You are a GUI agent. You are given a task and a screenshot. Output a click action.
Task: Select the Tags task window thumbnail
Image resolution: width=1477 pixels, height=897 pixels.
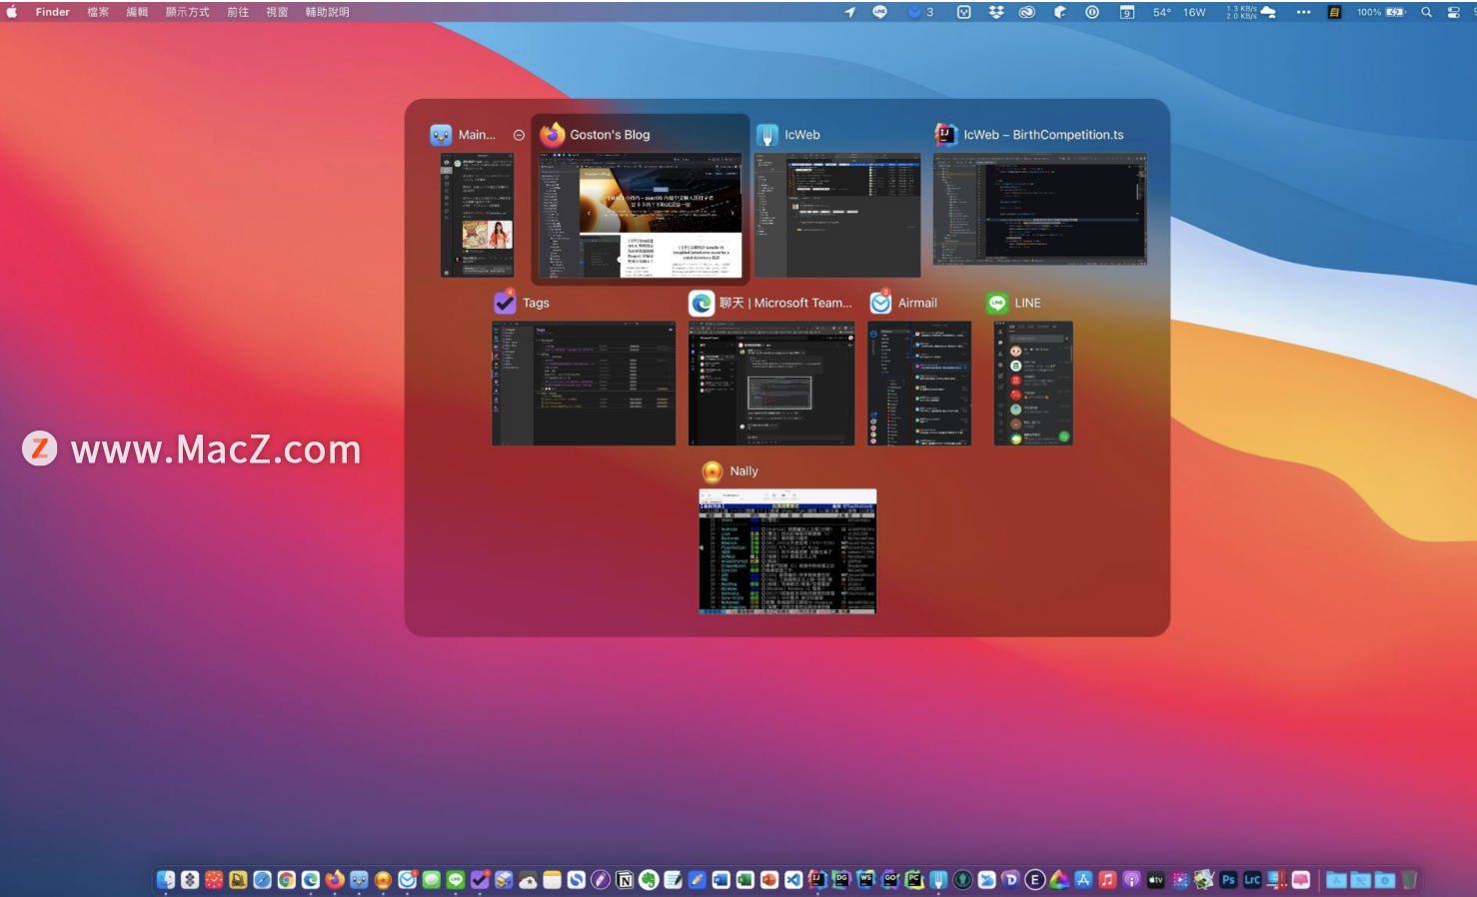[x=584, y=383]
